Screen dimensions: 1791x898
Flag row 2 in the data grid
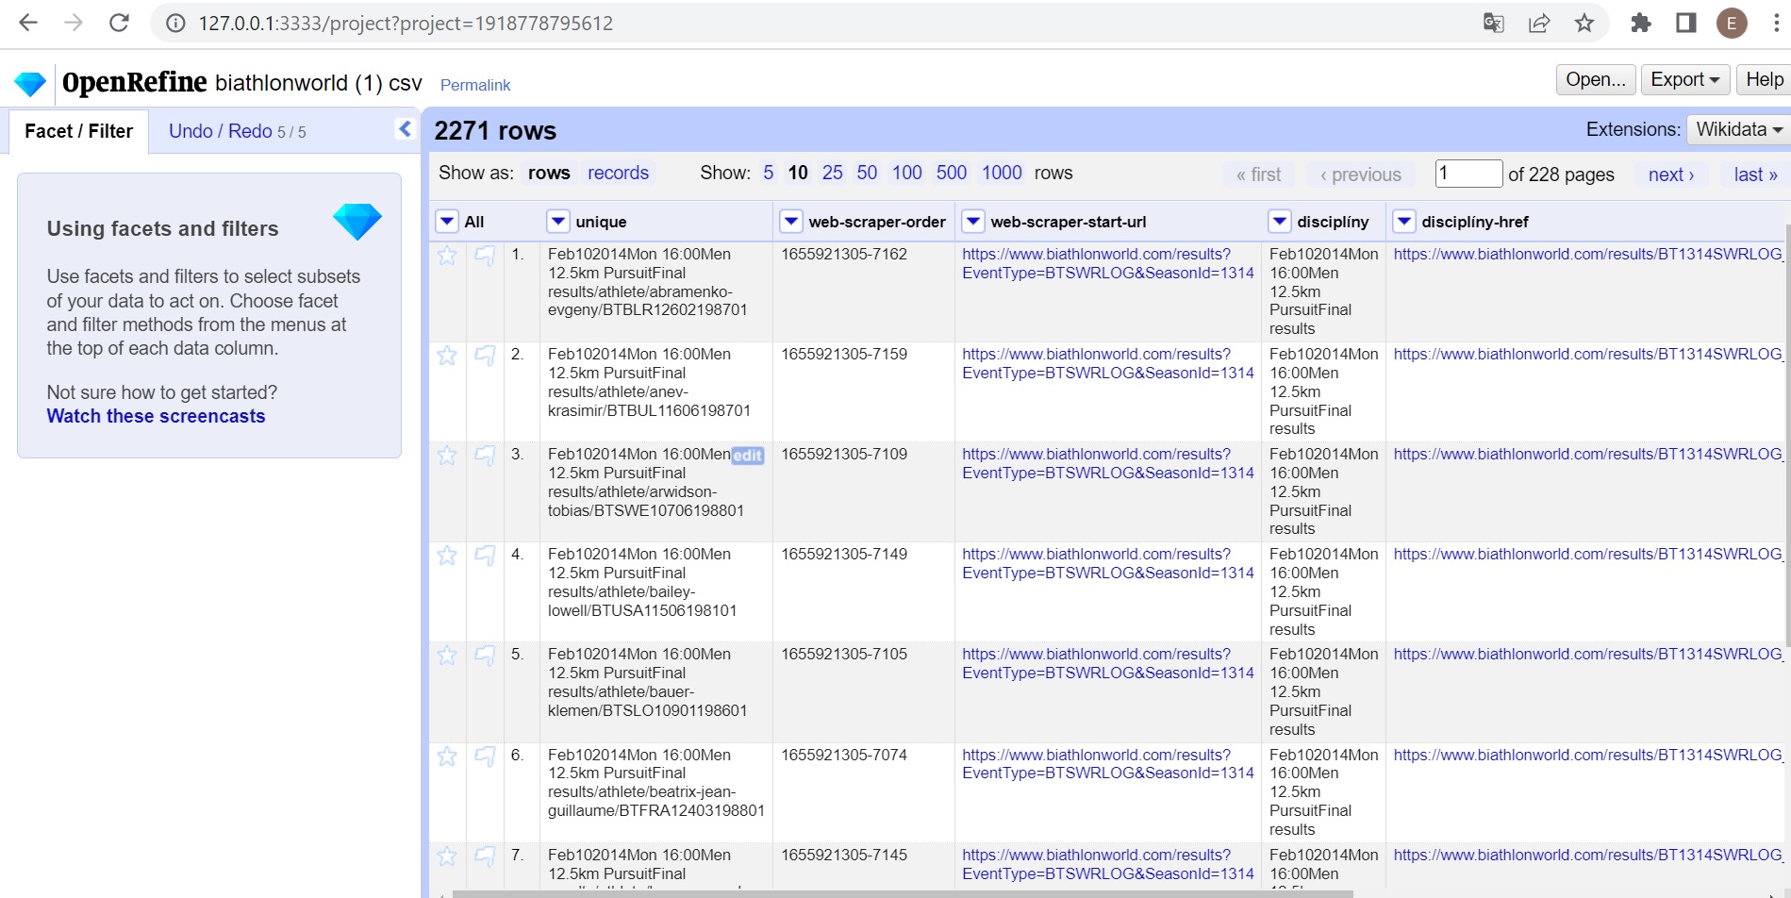485,356
